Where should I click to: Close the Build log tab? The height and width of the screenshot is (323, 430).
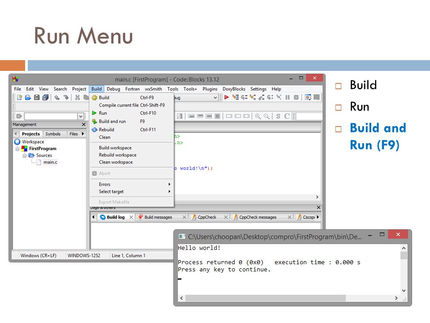131,217
